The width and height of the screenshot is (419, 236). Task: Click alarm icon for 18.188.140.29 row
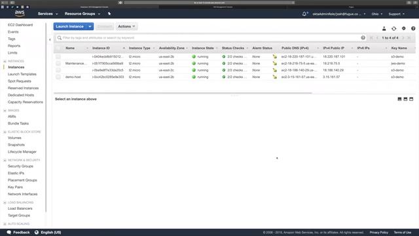point(275,70)
